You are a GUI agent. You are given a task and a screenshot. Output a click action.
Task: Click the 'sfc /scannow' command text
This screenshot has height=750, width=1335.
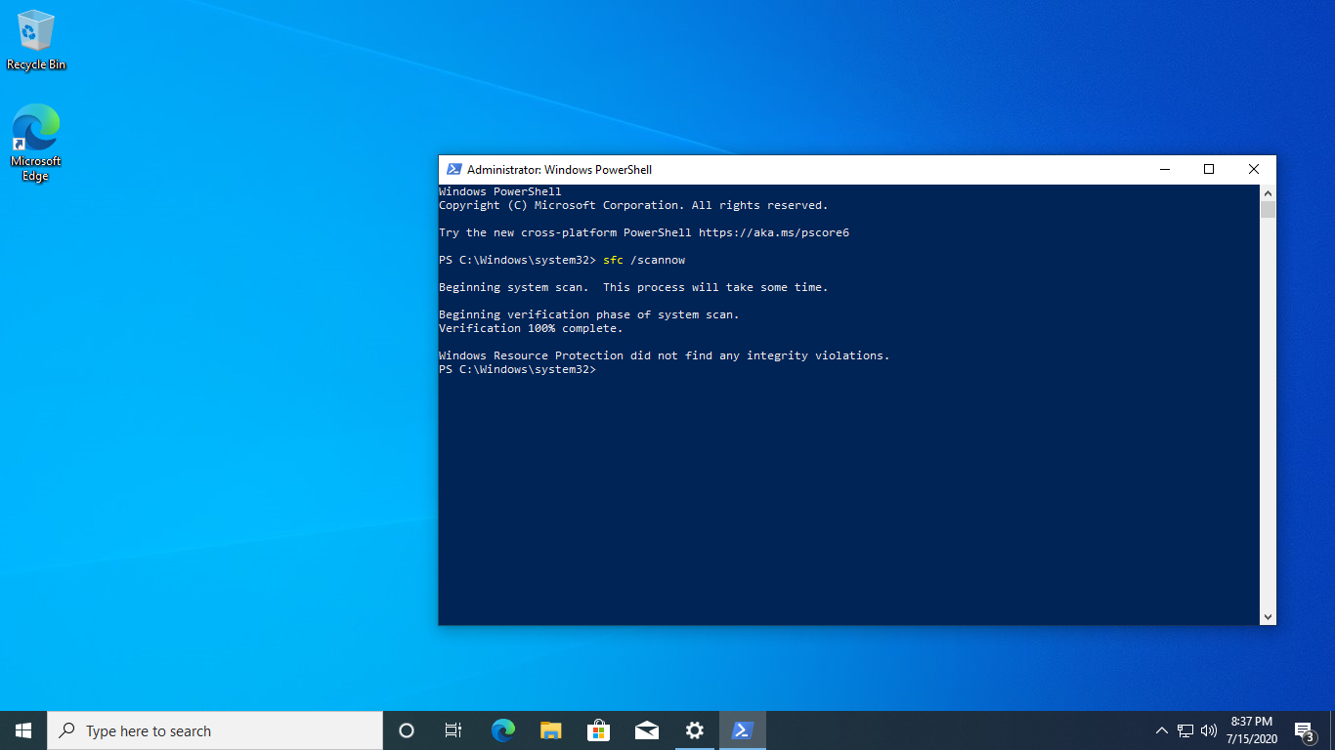tap(644, 260)
